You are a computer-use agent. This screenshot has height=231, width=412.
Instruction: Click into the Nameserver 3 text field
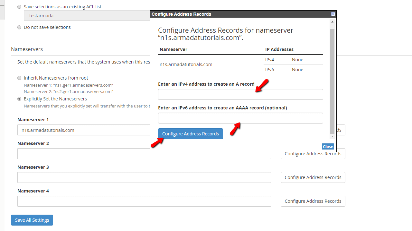point(144,177)
